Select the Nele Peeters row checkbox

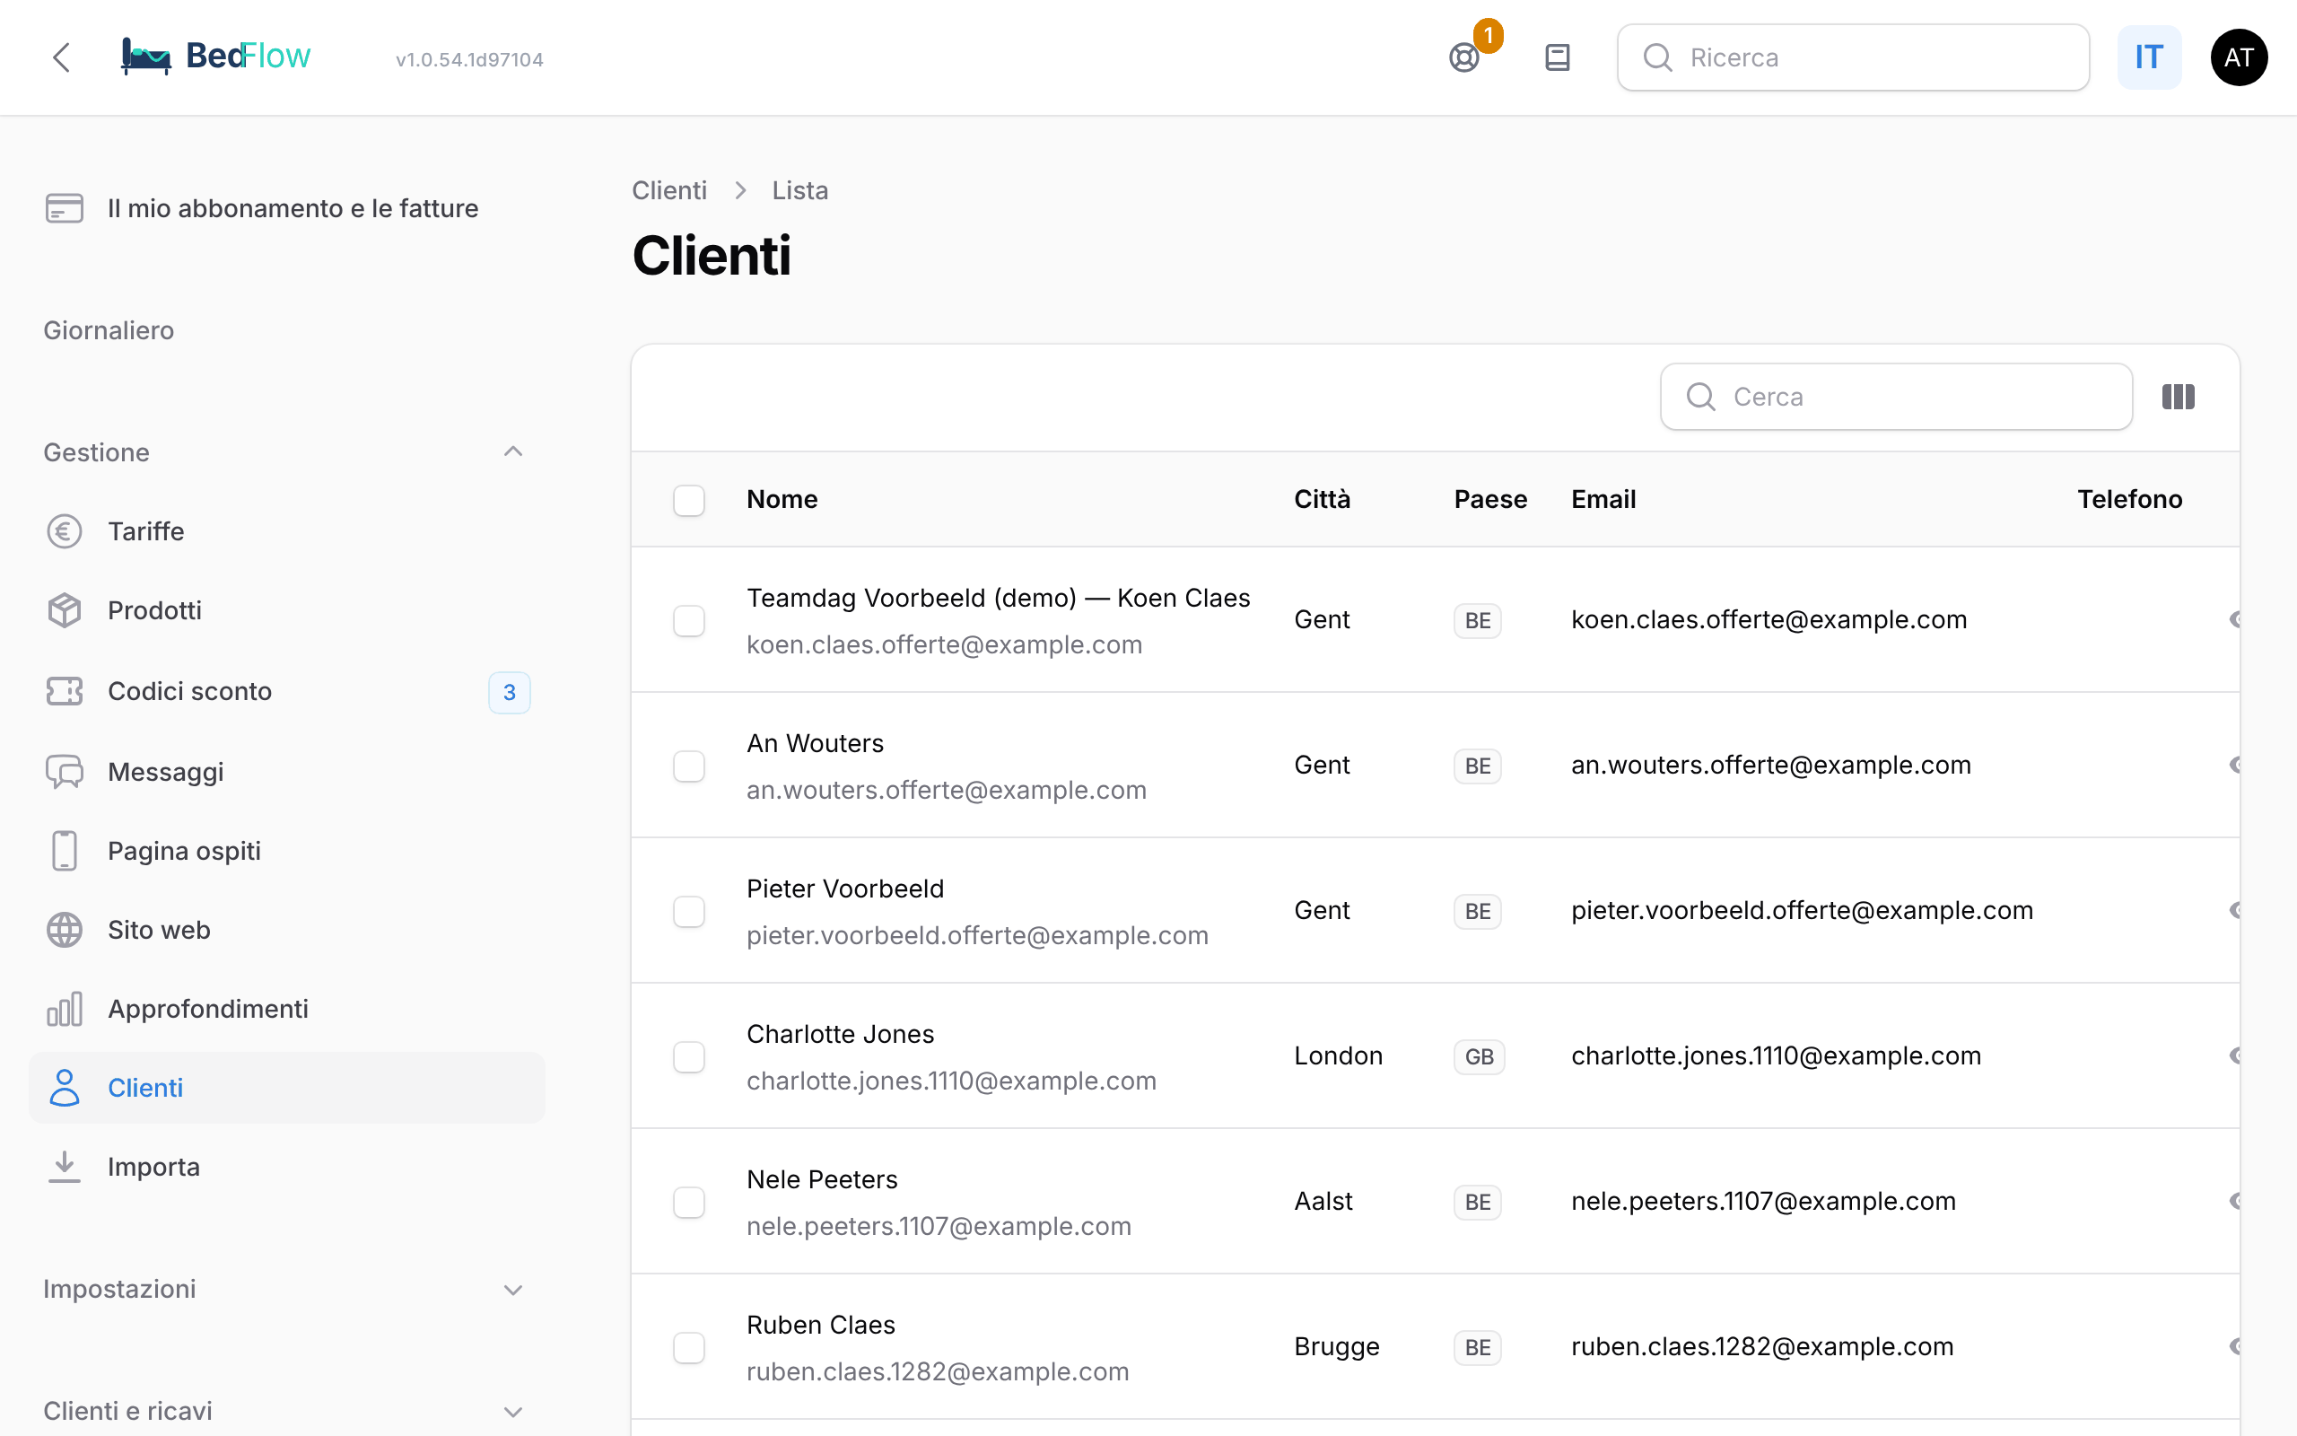point(689,1203)
